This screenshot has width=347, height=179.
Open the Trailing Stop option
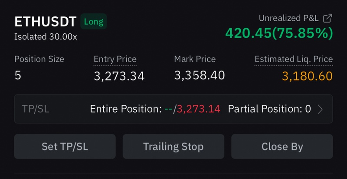[173, 146]
